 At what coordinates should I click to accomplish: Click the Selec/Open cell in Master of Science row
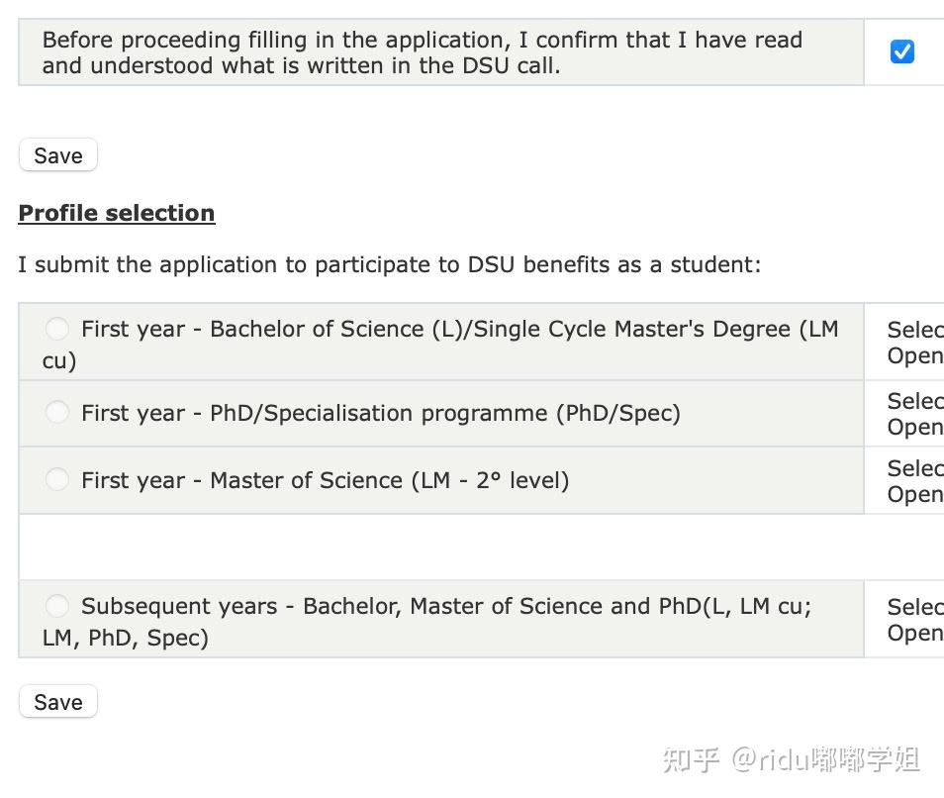[914, 481]
